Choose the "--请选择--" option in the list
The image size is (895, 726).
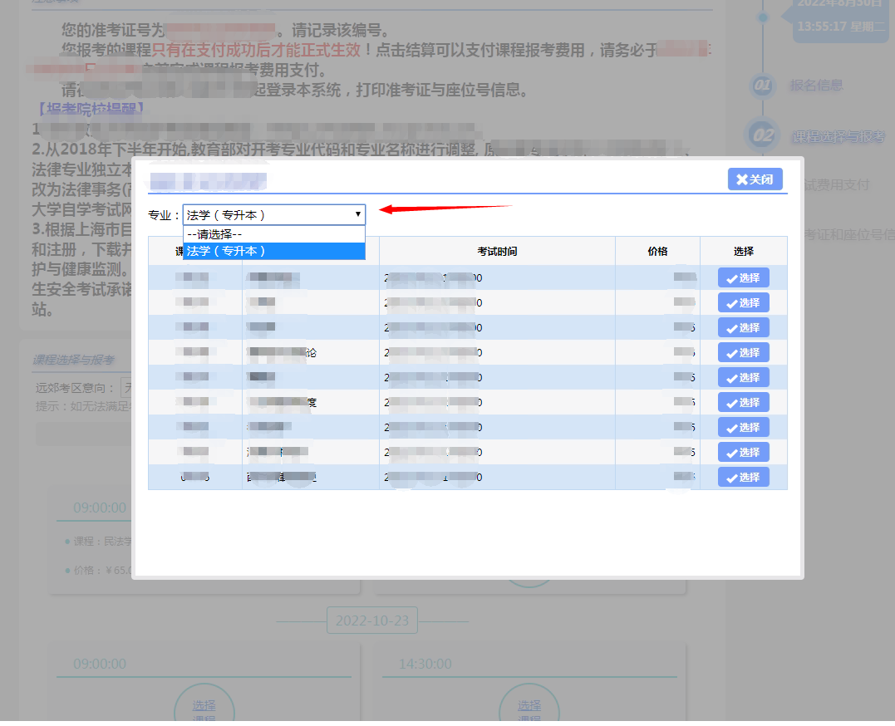click(x=273, y=234)
